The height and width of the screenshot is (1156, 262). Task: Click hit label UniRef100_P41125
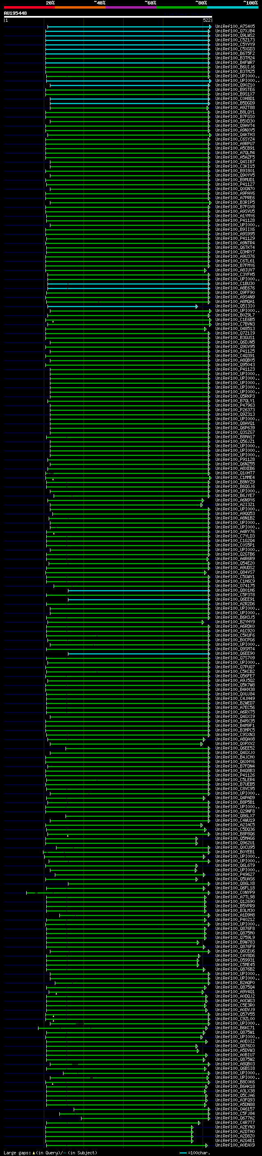235,351
